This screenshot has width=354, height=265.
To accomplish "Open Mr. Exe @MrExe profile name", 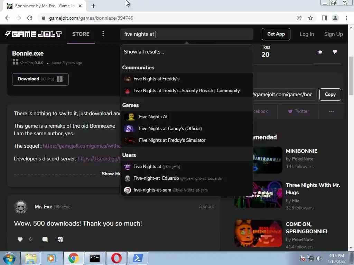I will (x=53, y=207).
